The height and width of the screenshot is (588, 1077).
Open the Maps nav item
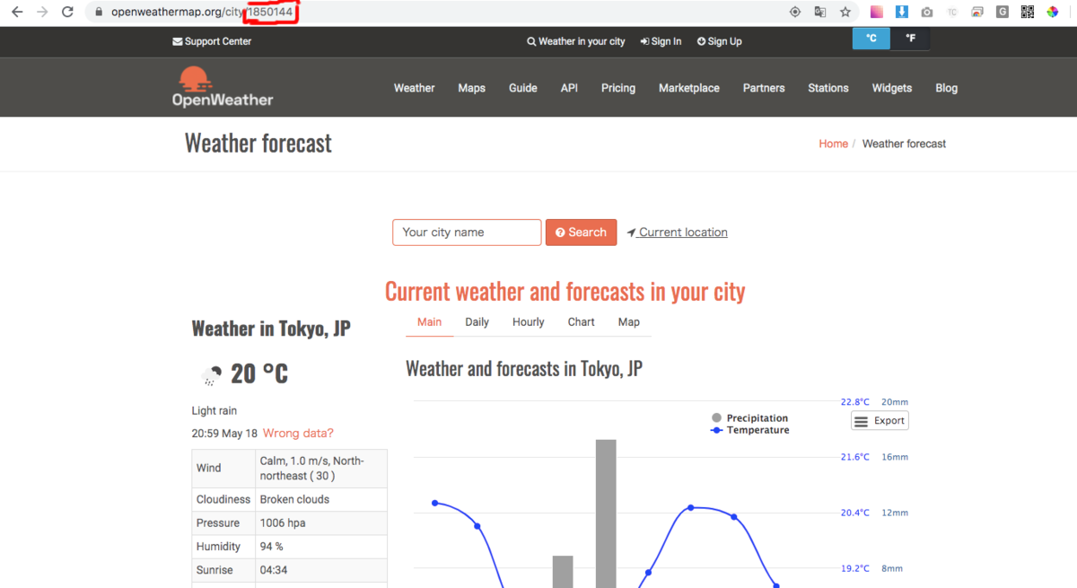tap(471, 88)
